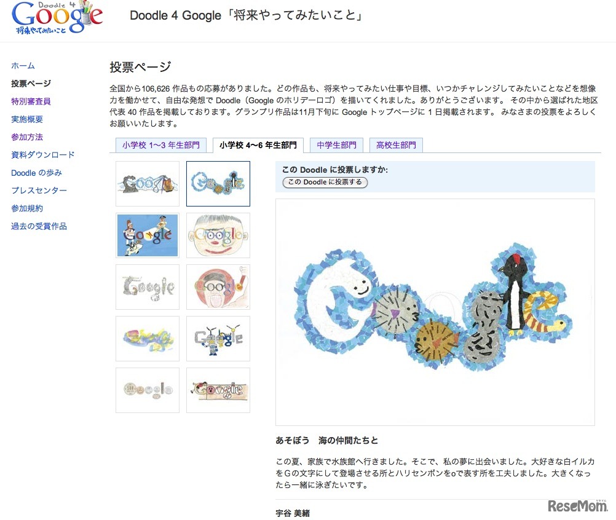This screenshot has width=616, height=520.
Task: Open the windmill Google doodle thumbnail
Action: (218, 339)
